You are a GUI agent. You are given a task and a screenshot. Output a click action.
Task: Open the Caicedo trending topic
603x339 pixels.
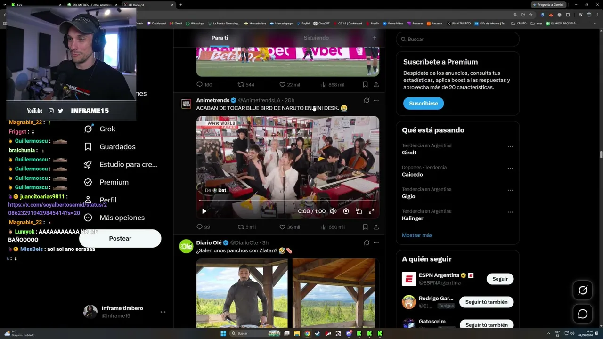(412, 175)
